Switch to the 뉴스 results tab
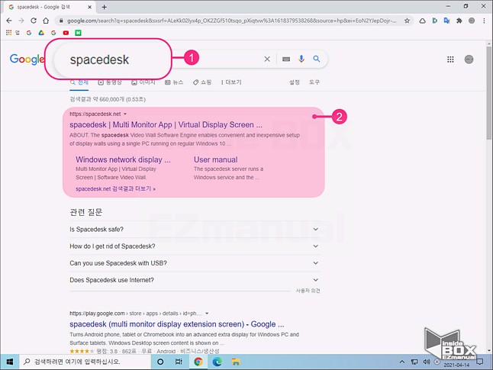This screenshot has height=370, width=493. tap(174, 82)
